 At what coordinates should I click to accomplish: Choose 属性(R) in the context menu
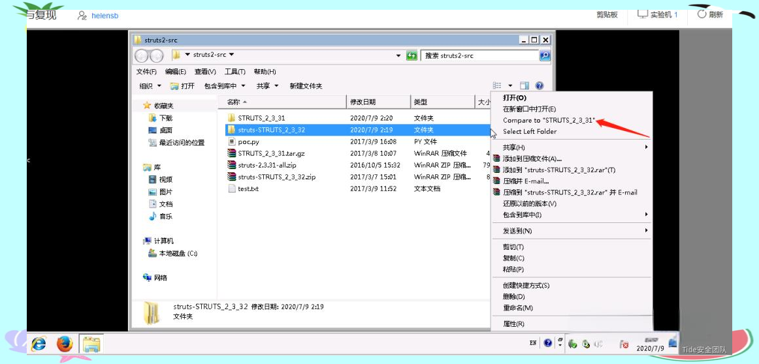[x=513, y=324]
